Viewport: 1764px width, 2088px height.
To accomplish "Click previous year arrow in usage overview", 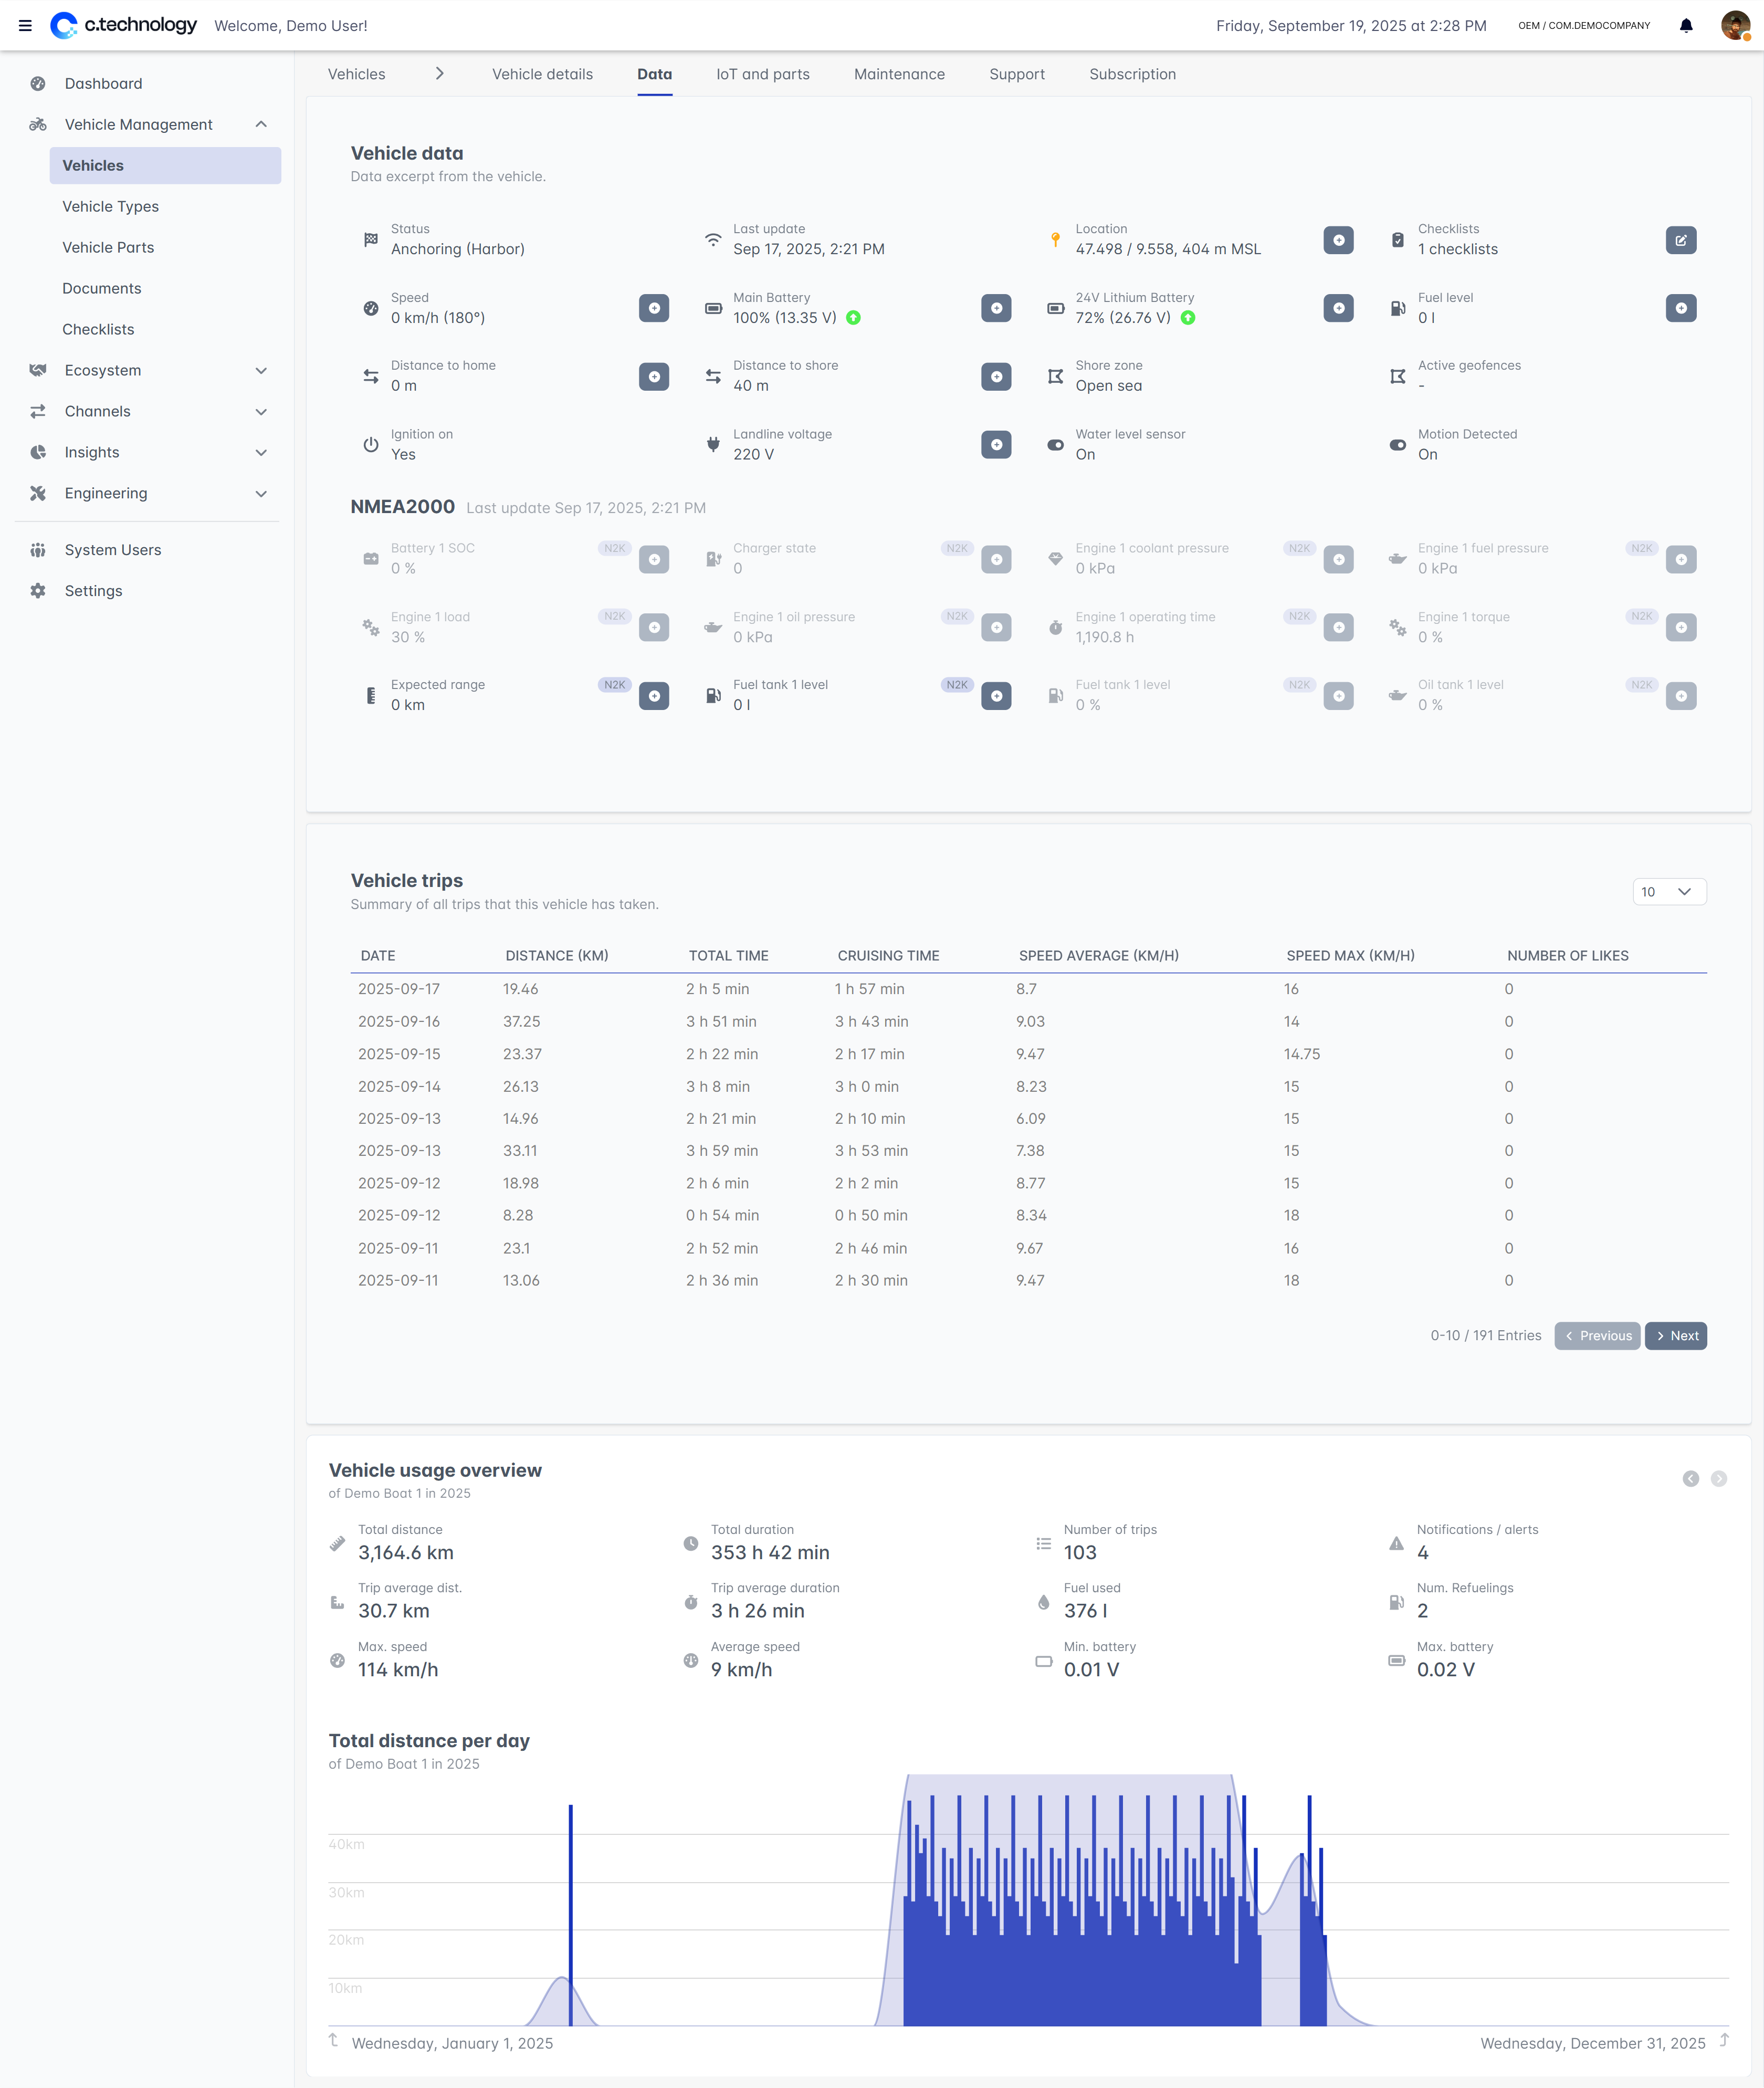I will coord(1690,1479).
